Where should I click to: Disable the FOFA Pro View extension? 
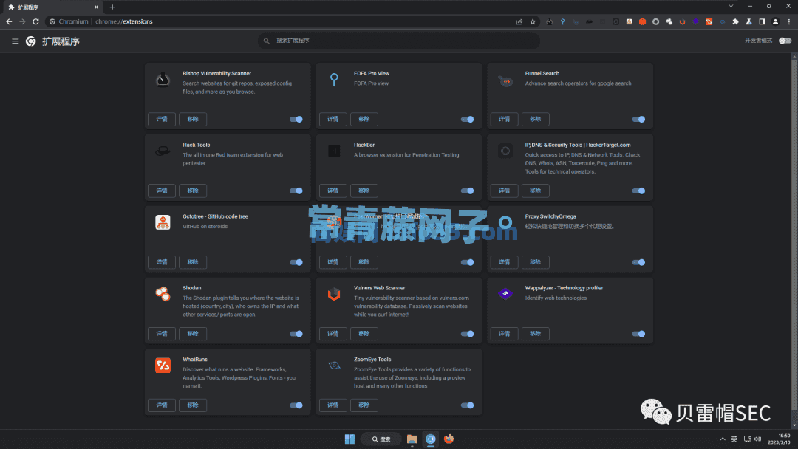click(467, 120)
